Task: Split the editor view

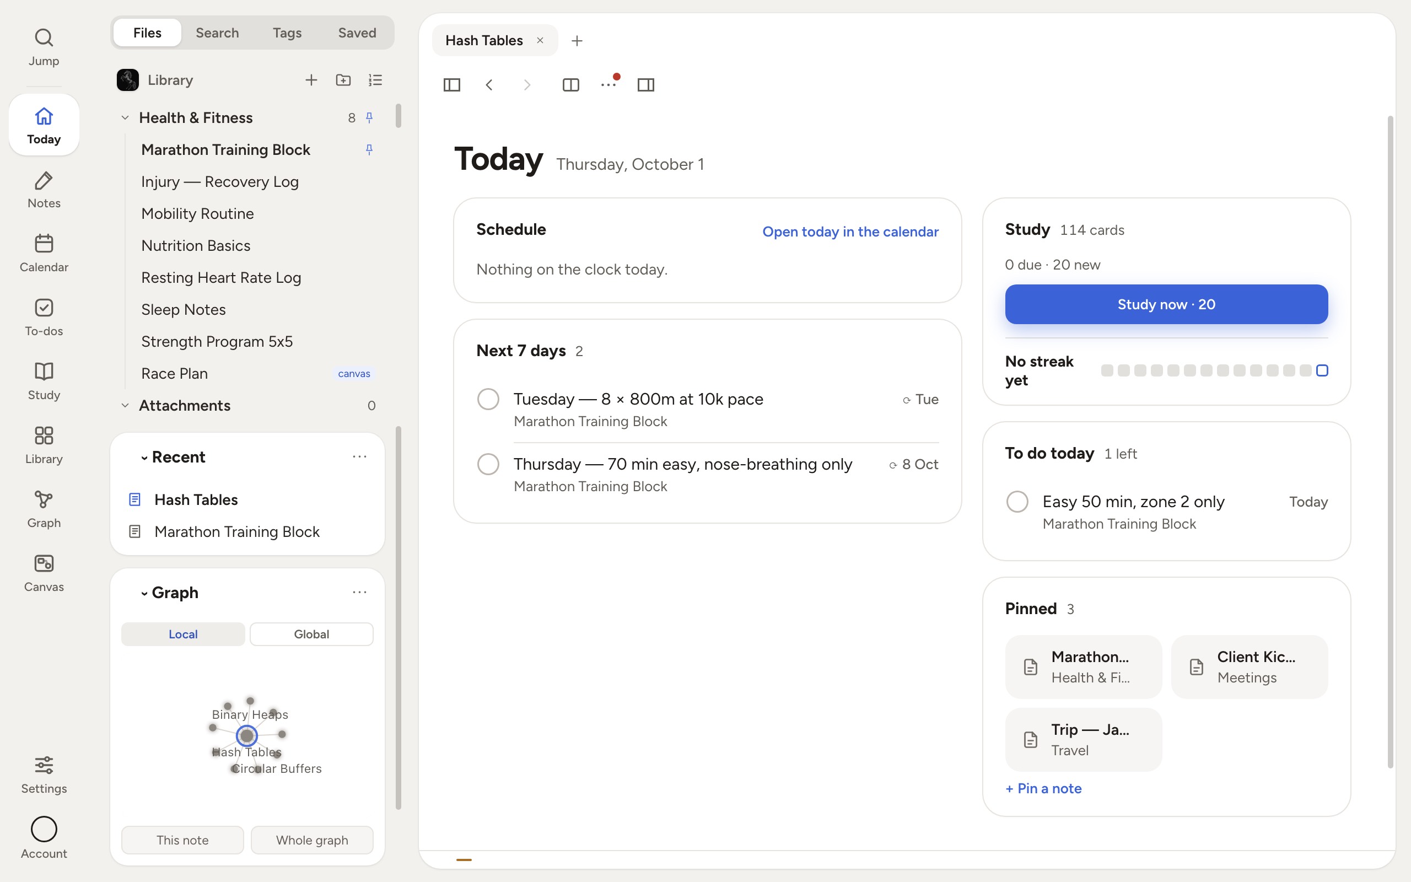Action: coord(571,85)
